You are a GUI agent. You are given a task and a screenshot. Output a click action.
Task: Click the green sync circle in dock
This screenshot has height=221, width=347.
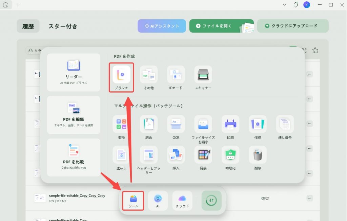click(211, 200)
